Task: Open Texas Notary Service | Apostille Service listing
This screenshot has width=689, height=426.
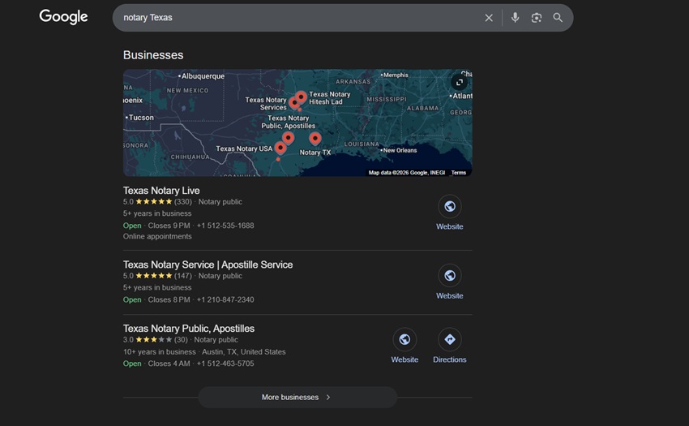Action: [208, 265]
